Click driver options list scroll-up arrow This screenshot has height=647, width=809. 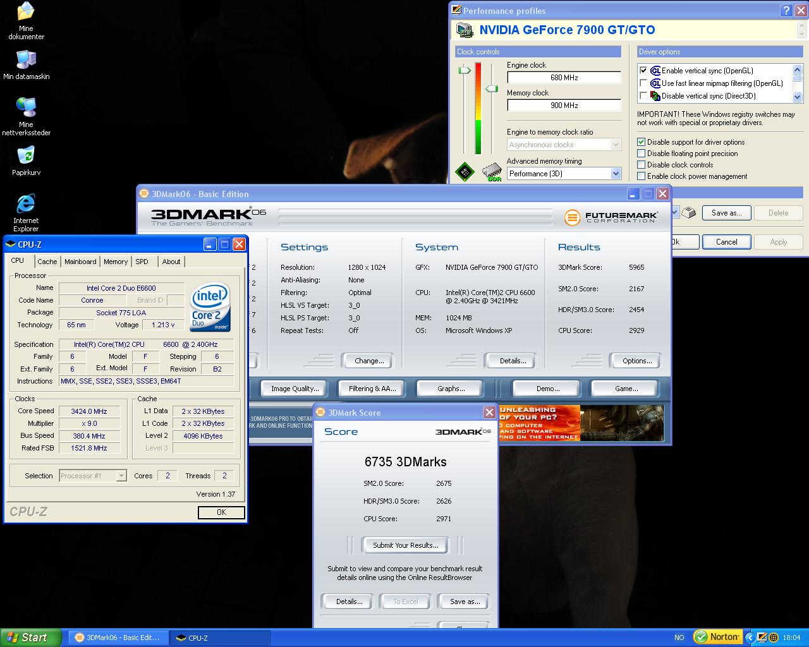click(797, 70)
